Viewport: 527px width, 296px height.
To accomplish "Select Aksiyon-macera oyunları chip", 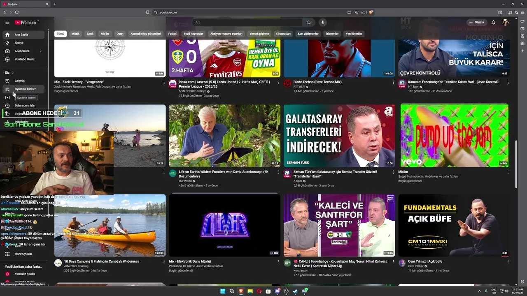I will [226, 34].
